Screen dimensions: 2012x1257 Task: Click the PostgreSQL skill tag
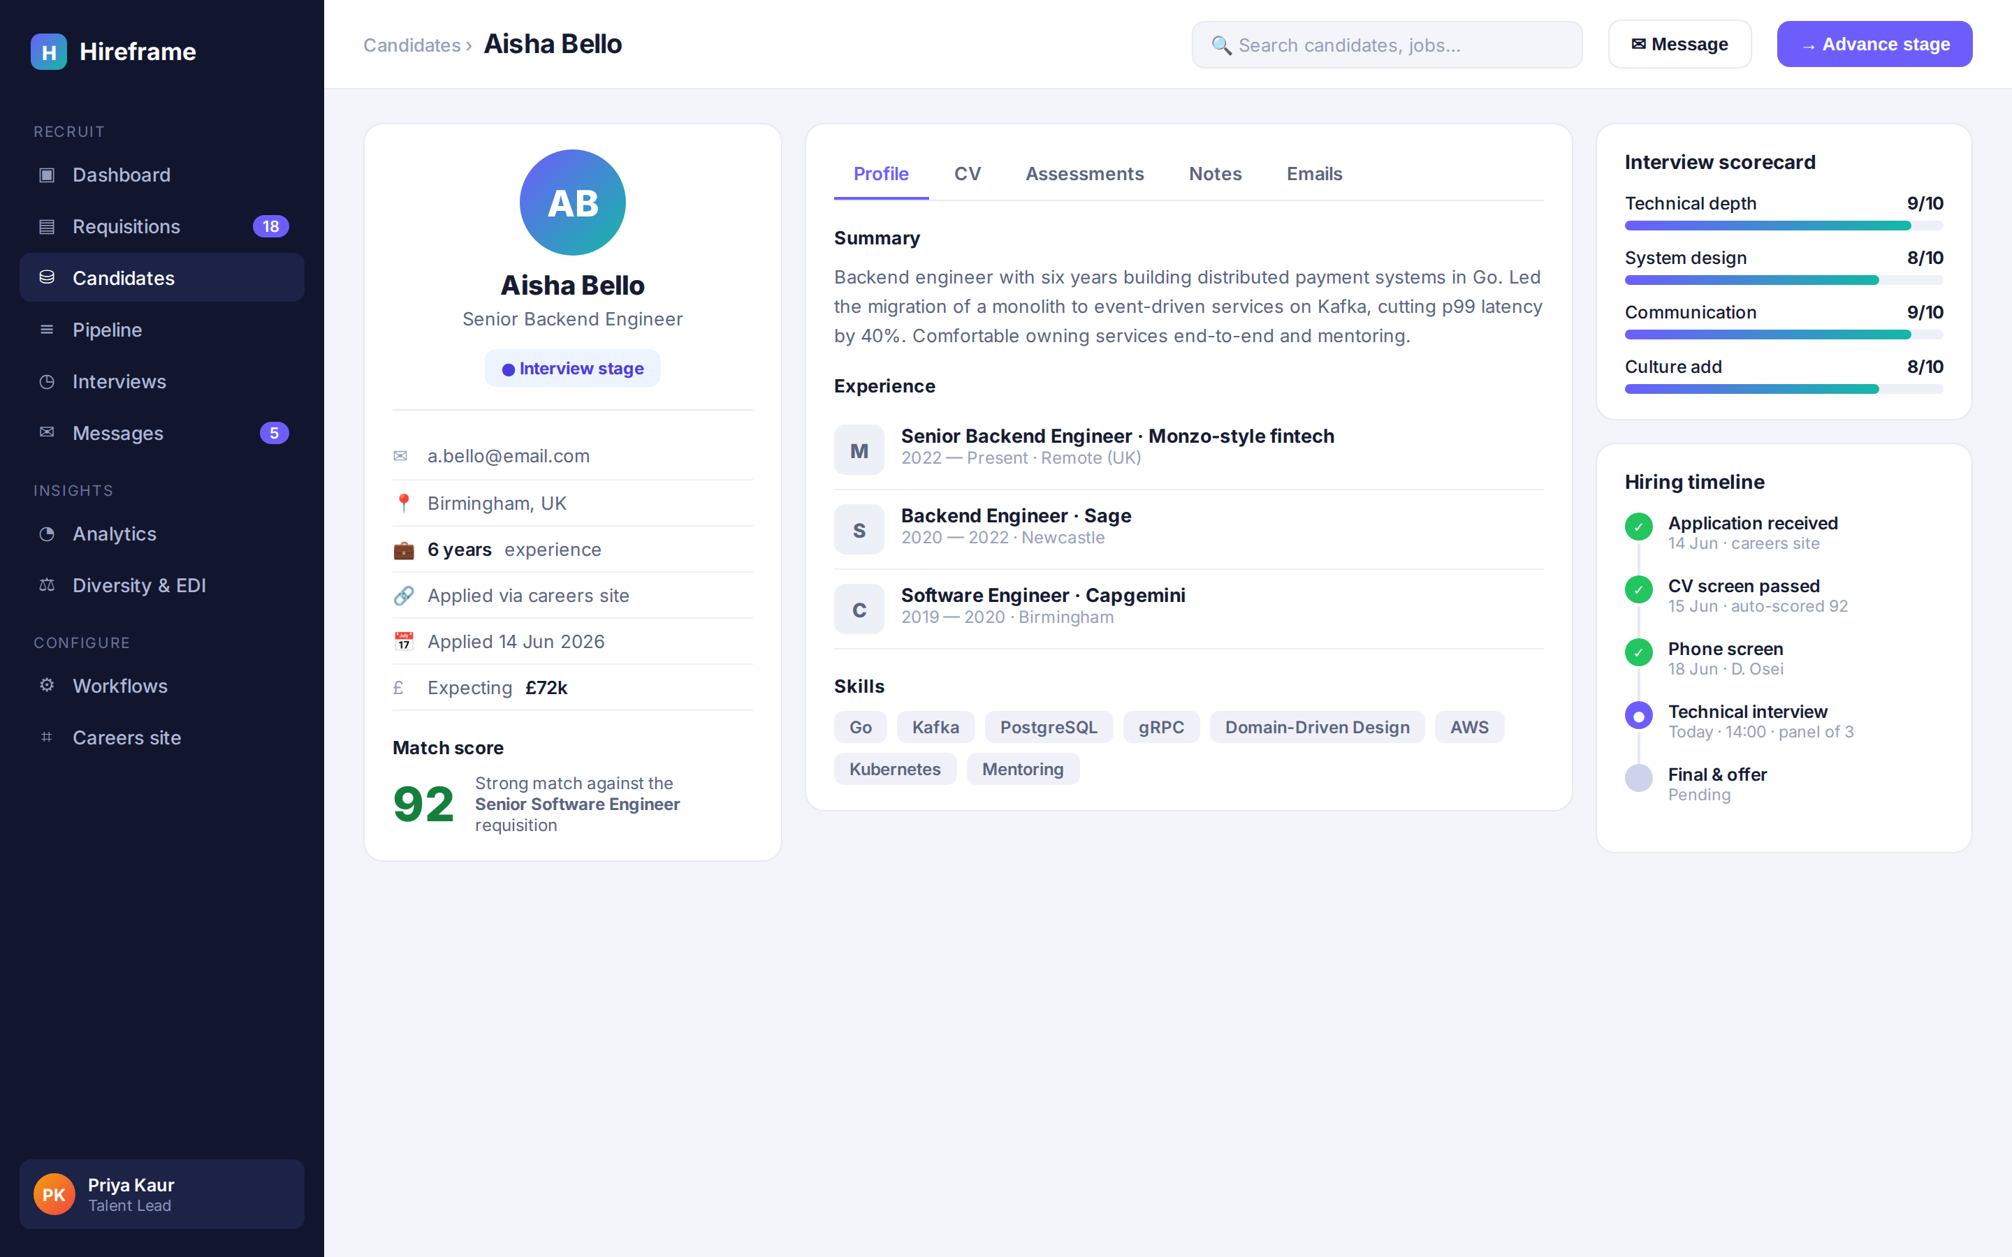[1049, 726]
